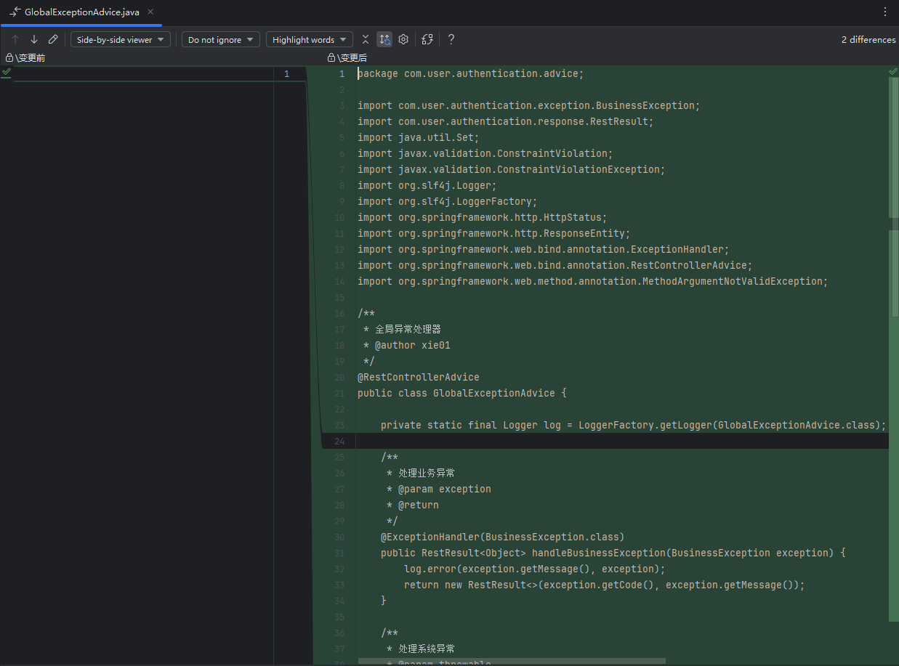The height and width of the screenshot is (666, 899).
Task: Open the three-dot overflow menu
Action: point(885,12)
